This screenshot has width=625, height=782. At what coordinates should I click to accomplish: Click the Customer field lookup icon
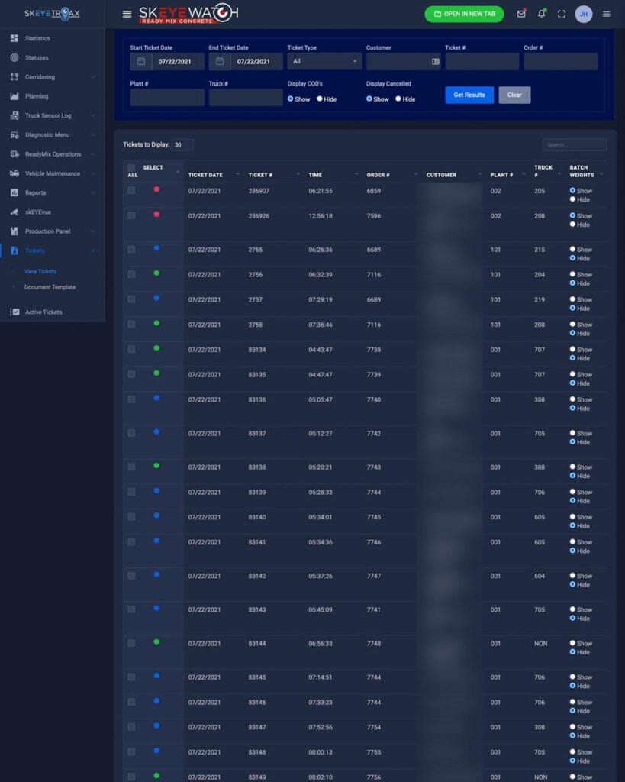435,61
